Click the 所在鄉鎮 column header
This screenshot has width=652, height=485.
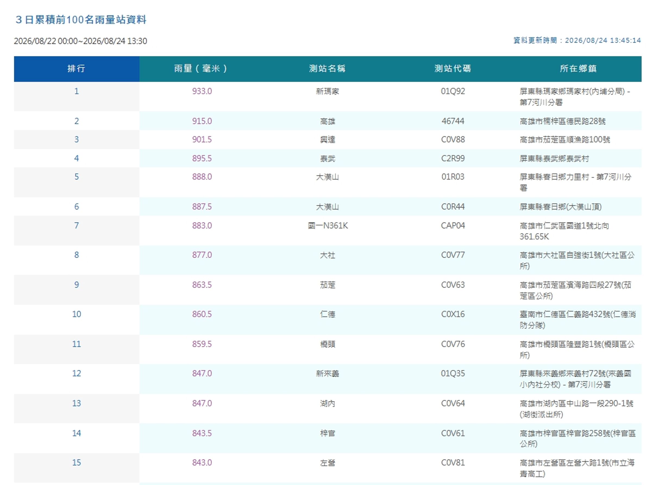(x=578, y=69)
